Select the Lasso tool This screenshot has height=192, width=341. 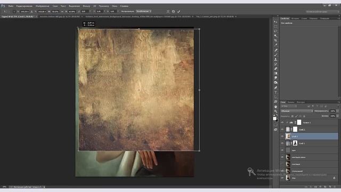[x=275, y=31]
